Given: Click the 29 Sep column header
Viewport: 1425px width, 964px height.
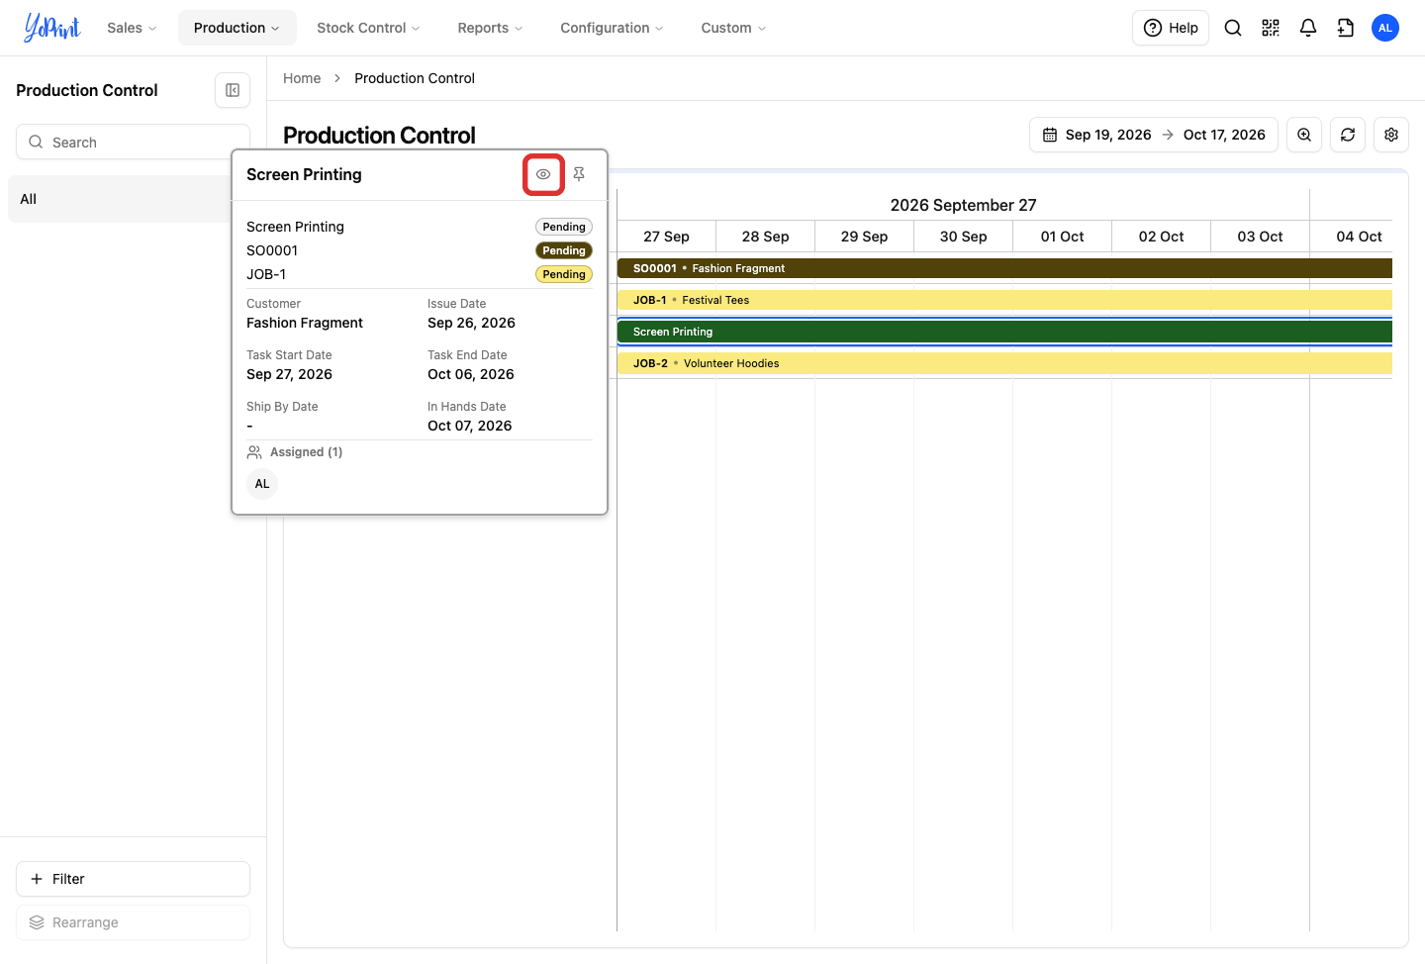Looking at the screenshot, I should point(864,237).
